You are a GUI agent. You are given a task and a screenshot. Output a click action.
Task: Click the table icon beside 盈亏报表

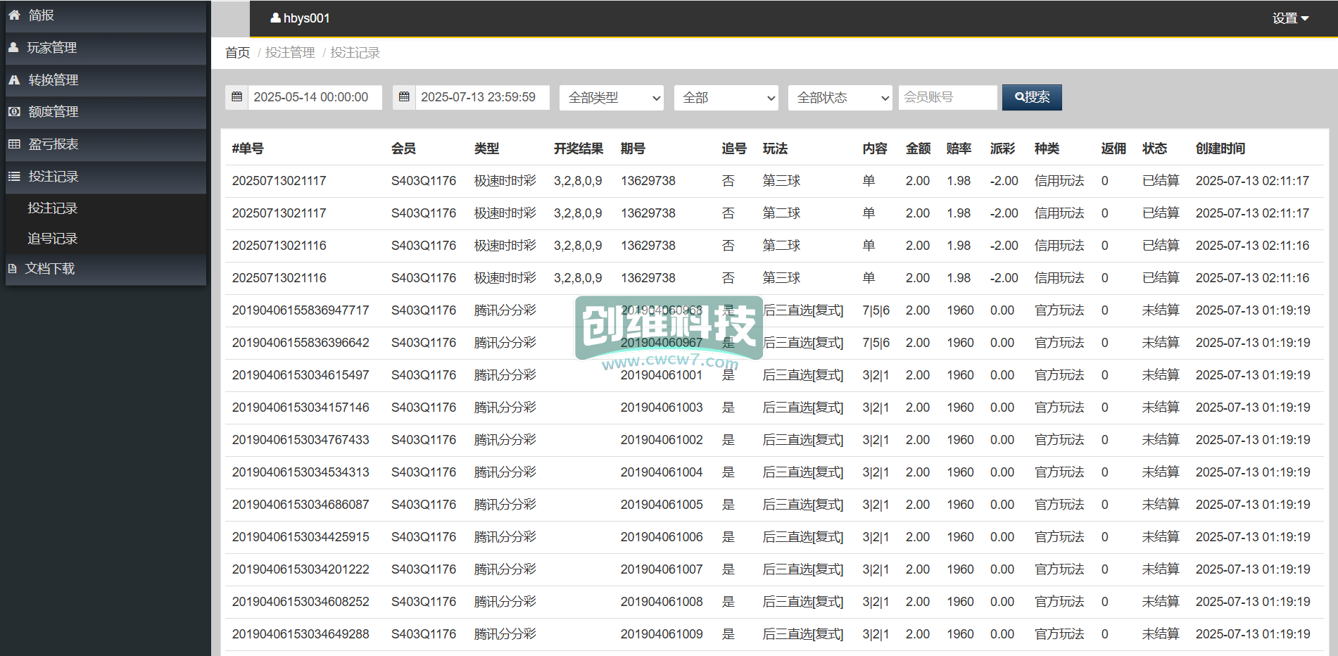(14, 144)
